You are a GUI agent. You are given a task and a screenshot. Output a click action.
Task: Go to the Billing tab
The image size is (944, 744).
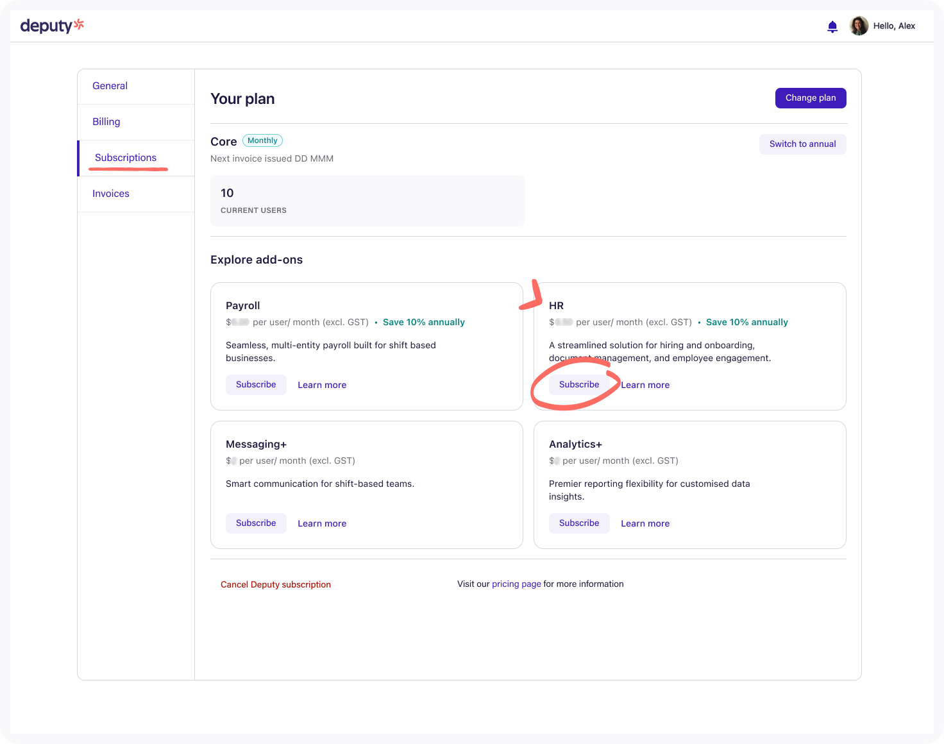tap(106, 122)
